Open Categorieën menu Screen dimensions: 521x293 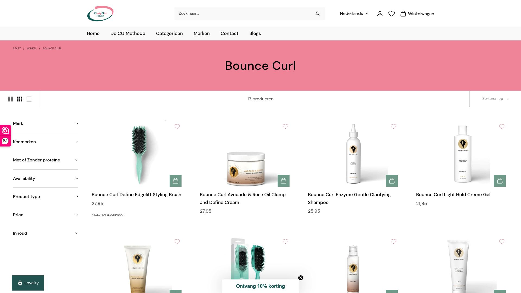coord(169,33)
